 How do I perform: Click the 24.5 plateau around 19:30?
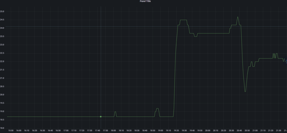(x=183, y=20)
